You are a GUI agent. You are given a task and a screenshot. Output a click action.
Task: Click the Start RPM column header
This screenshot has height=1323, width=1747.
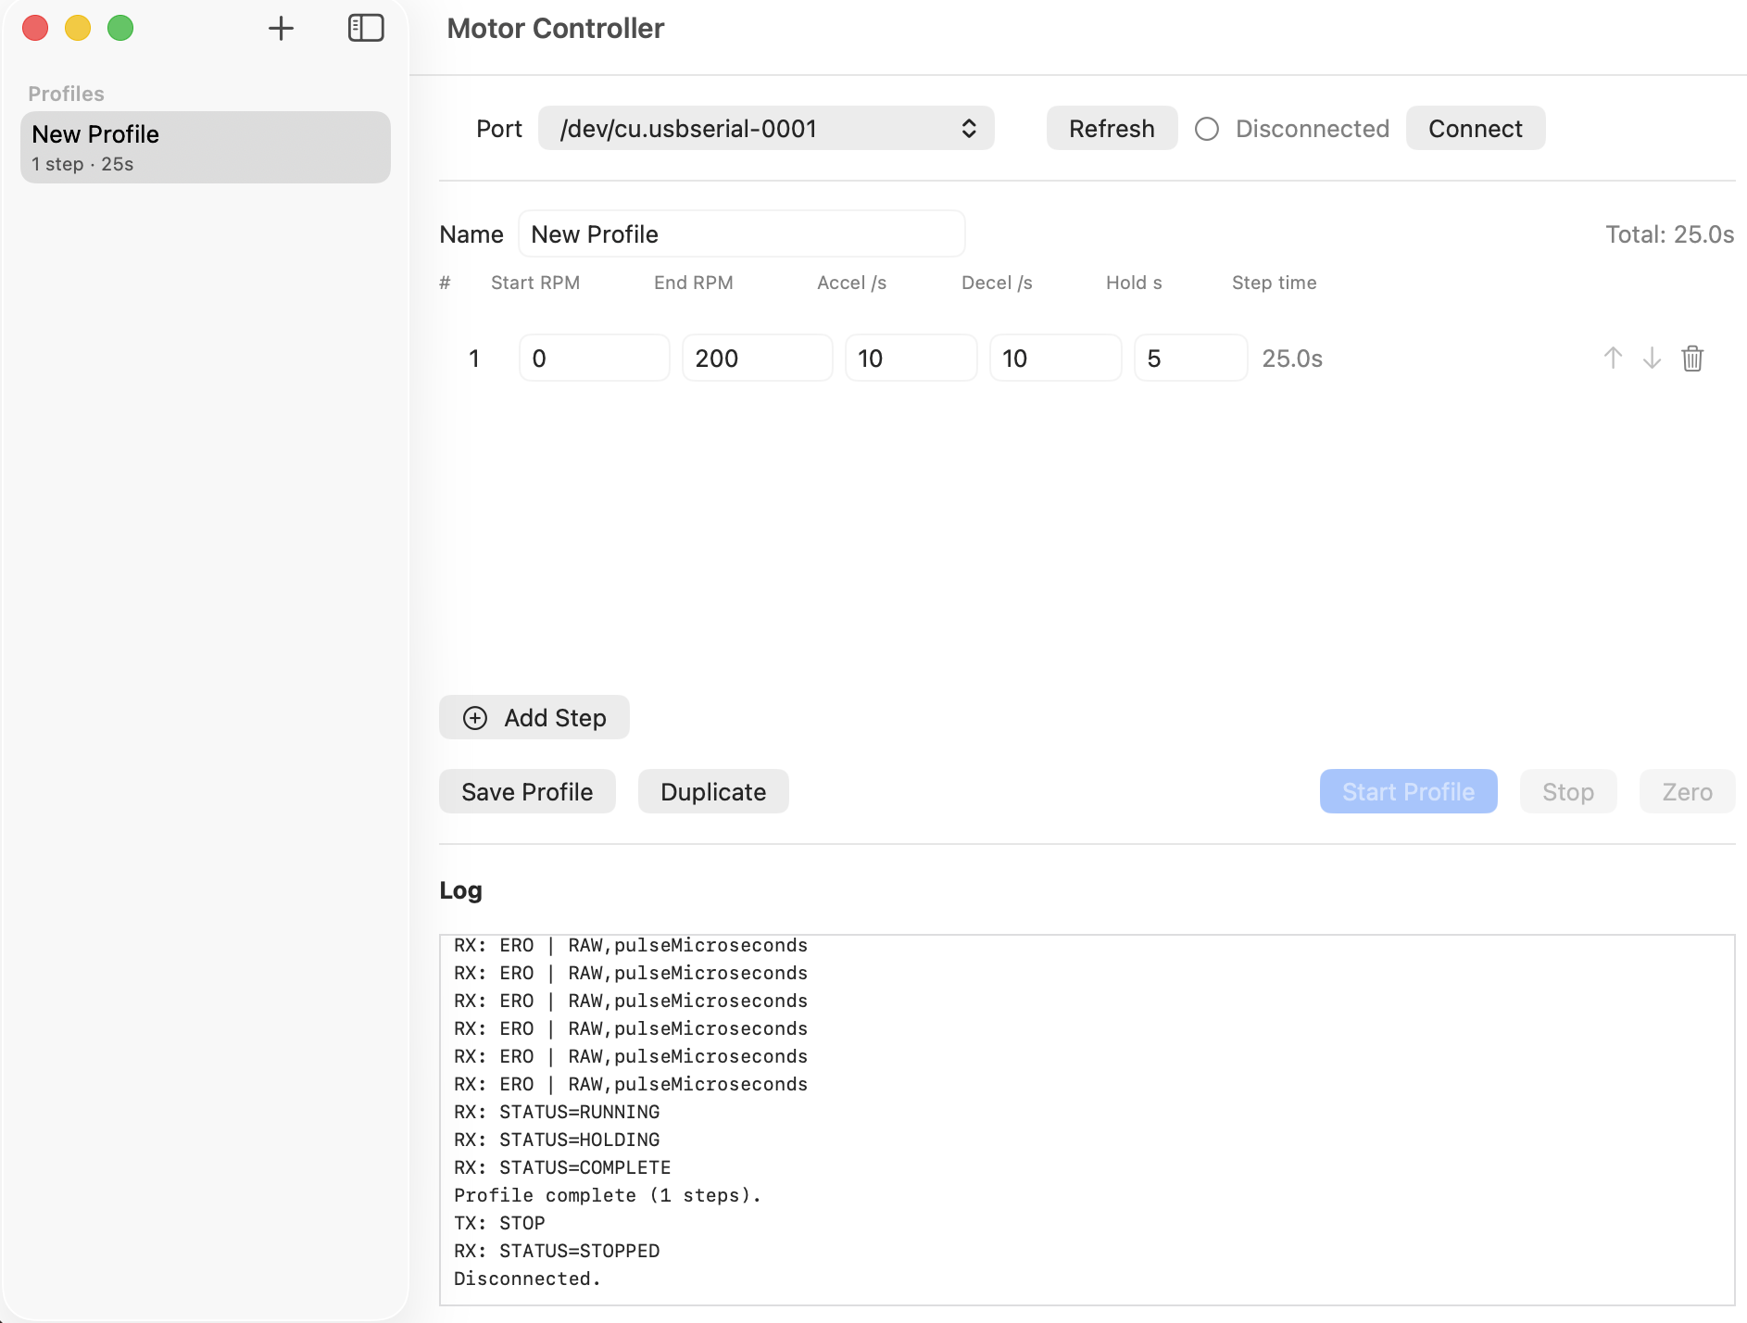(535, 283)
